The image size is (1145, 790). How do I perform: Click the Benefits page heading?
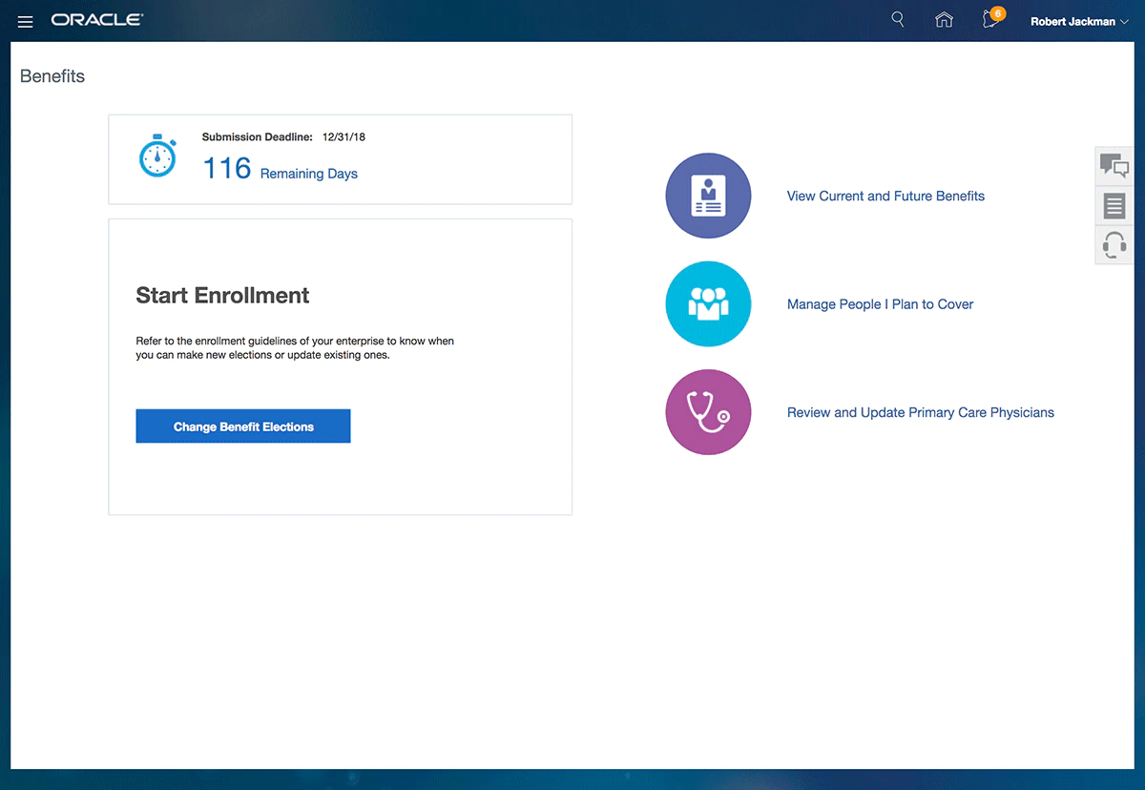tap(52, 76)
